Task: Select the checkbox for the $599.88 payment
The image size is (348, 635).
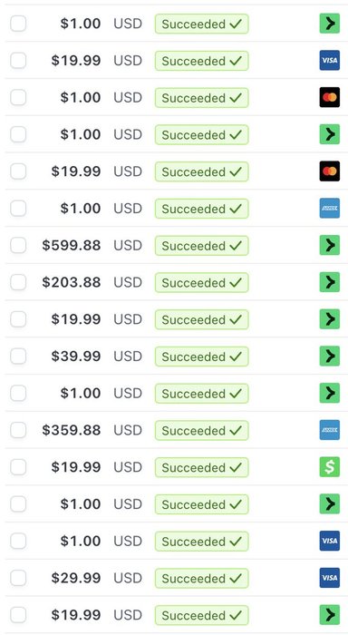Action: click(18, 245)
